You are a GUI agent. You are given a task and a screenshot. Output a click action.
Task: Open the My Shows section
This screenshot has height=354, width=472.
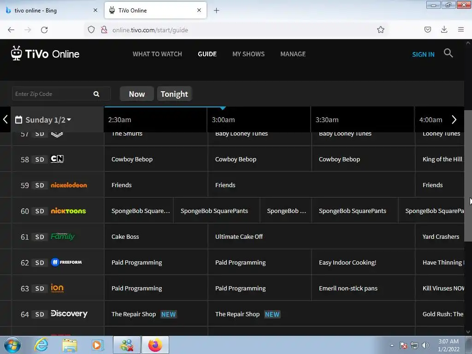pos(248,54)
